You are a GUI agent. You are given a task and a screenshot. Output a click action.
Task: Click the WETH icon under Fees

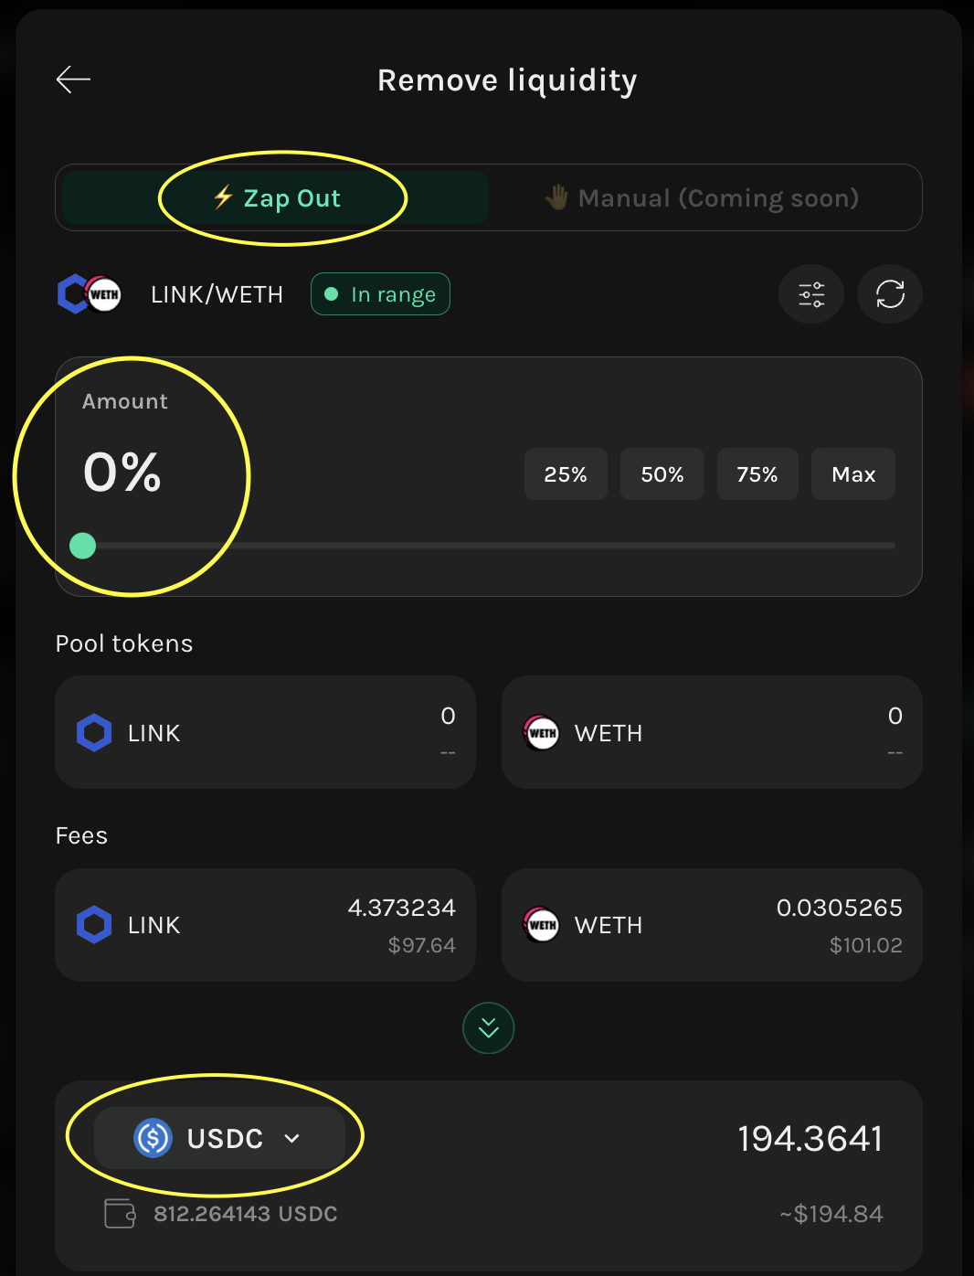542,925
